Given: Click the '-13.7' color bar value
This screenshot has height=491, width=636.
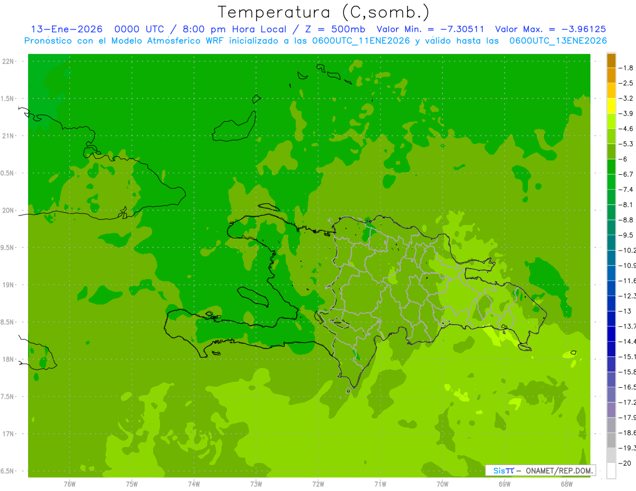Looking at the screenshot, I should coord(628,326).
